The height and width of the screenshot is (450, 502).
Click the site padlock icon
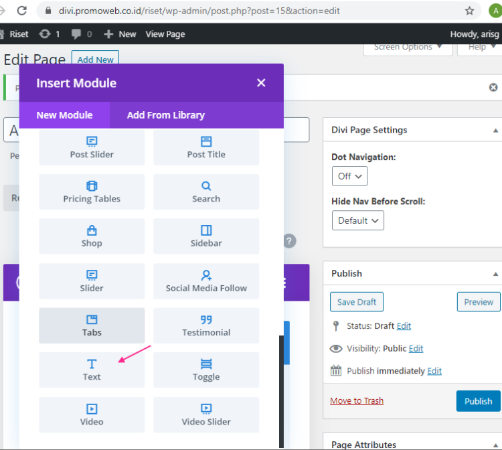coord(48,11)
